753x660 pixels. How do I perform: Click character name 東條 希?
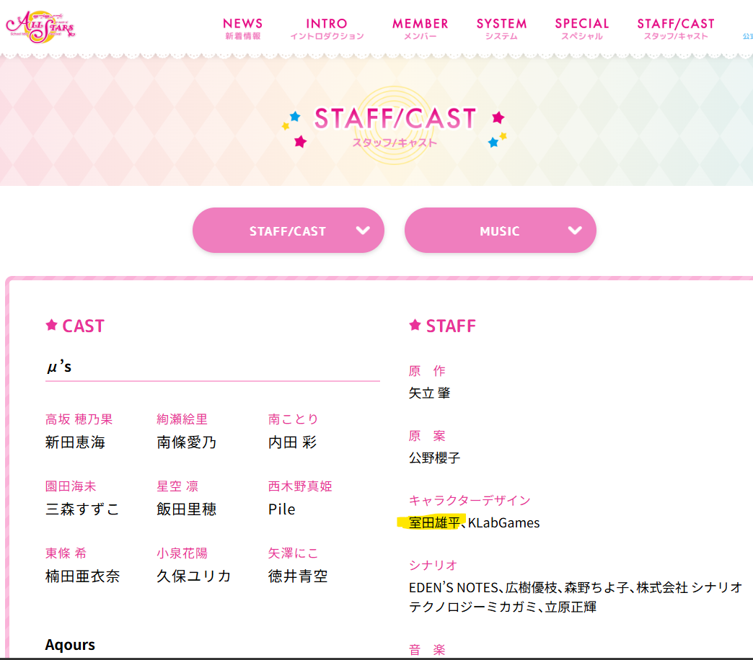[x=66, y=553]
